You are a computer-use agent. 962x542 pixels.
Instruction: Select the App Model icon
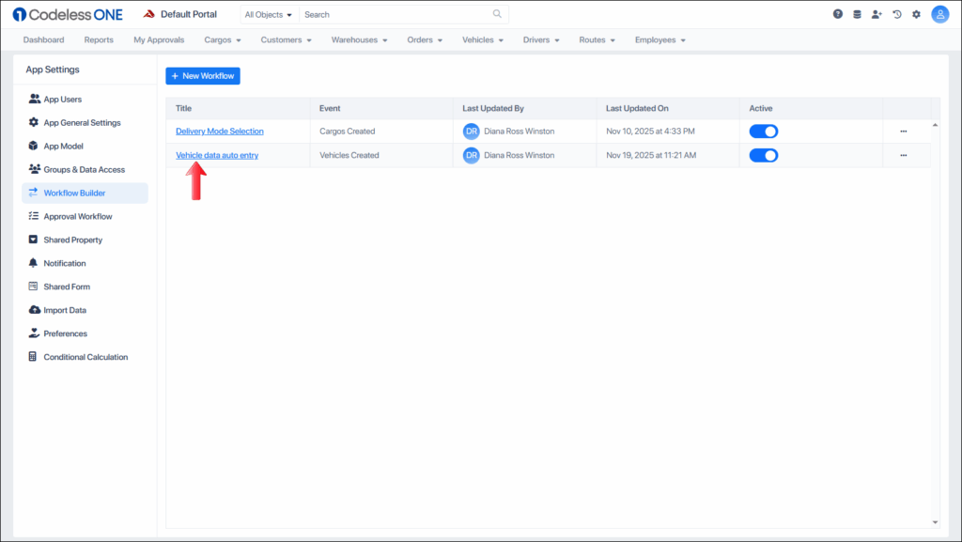tap(32, 146)
